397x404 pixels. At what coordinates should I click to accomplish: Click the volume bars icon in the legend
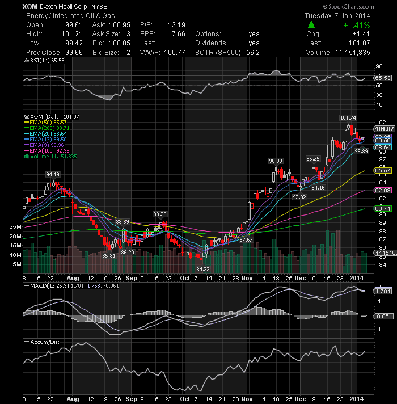pos(27,157)
